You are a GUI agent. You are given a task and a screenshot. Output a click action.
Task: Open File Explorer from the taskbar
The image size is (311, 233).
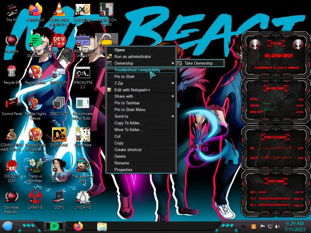point(102,227)
